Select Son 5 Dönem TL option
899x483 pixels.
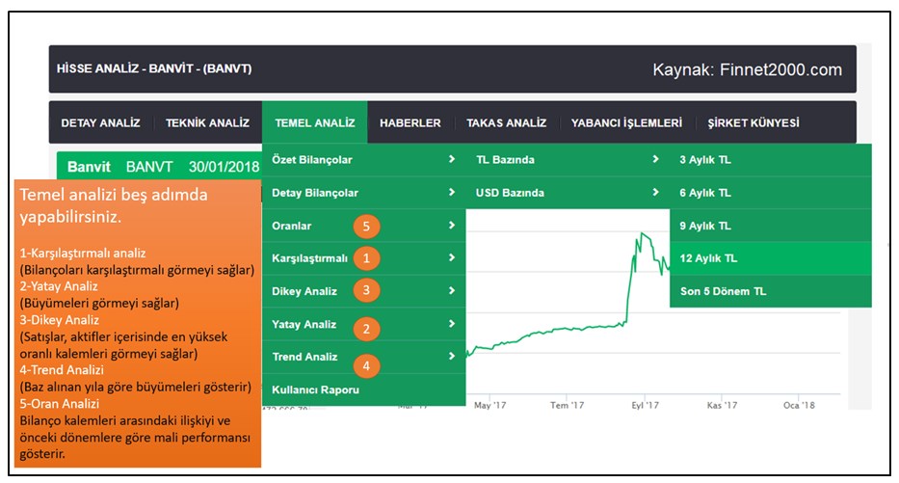(771, 291)
